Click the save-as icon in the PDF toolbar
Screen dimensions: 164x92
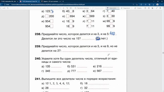click(x=152, y=8)
